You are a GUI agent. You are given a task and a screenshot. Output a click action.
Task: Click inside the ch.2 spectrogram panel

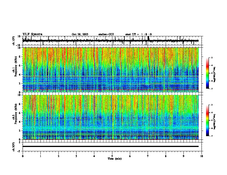point(110,117)
